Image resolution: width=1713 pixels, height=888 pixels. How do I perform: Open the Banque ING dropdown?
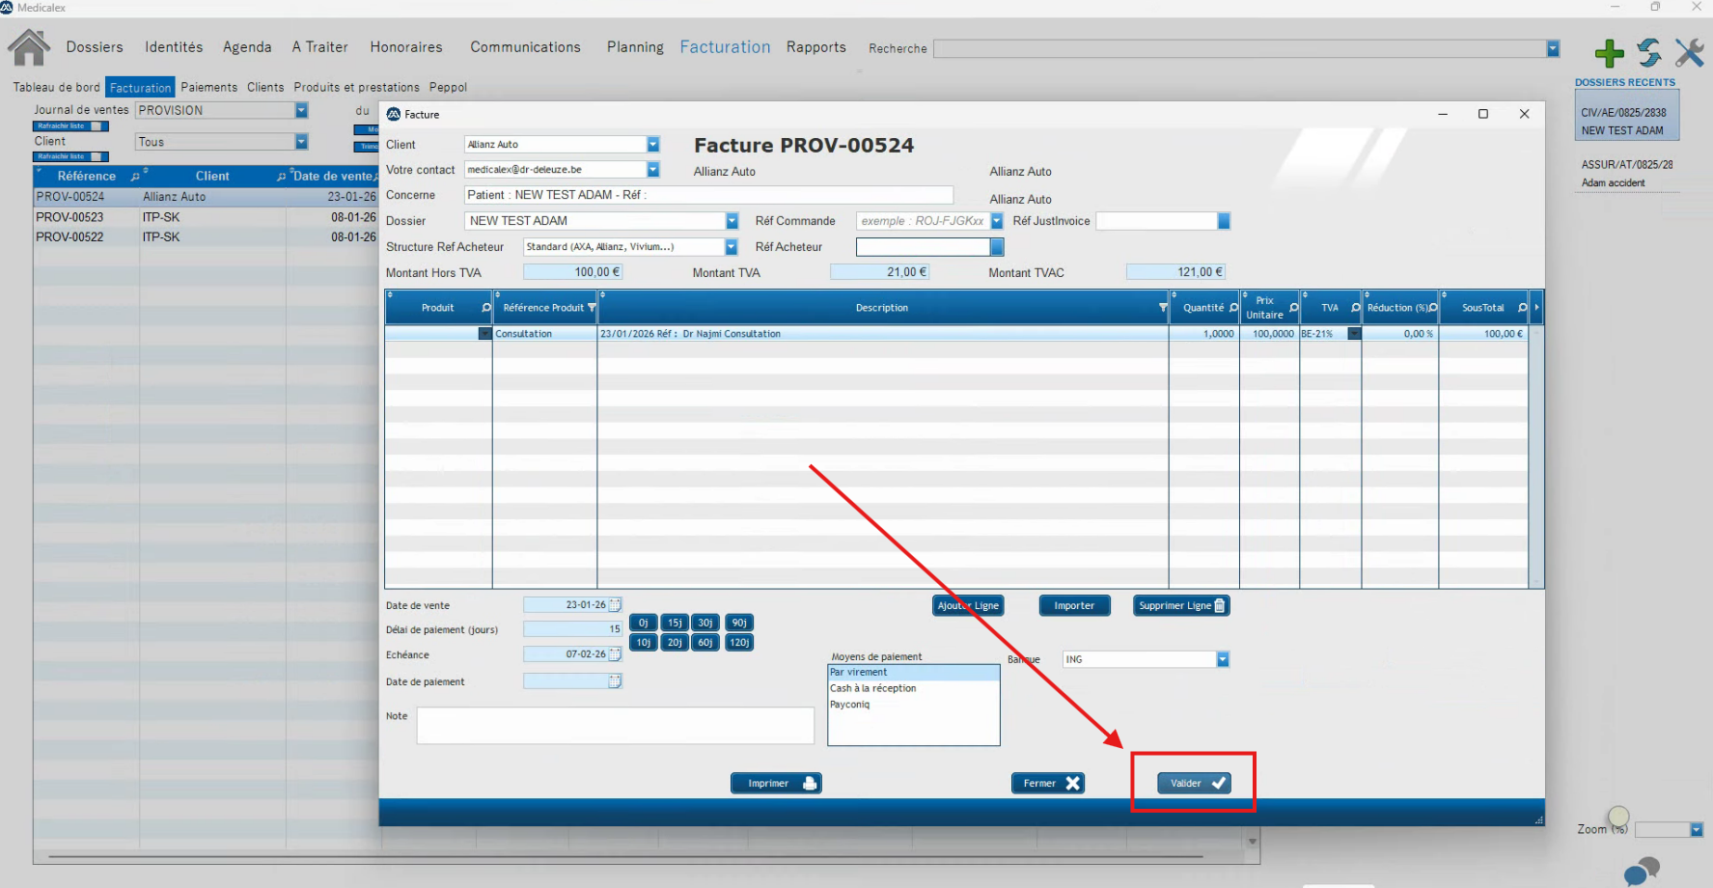tap(1223, 659)
